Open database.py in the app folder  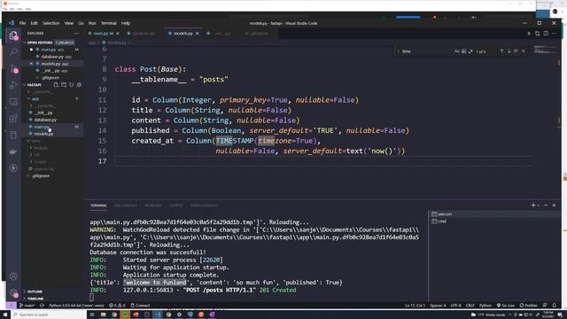tap(45, 120)
